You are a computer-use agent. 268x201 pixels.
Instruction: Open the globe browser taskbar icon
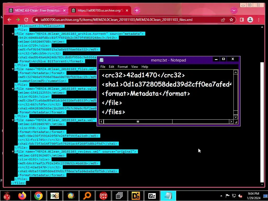(x=71, y=196)
